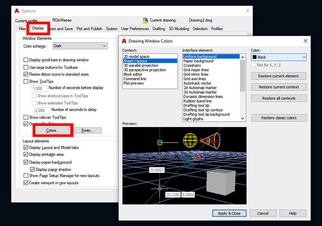This screenshot has height=226, width=322.
Task: Click Restore classic colors button
Action: point(279,118)
